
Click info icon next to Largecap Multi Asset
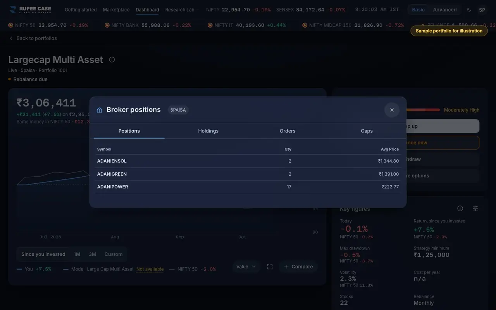(x=112, y=60)
